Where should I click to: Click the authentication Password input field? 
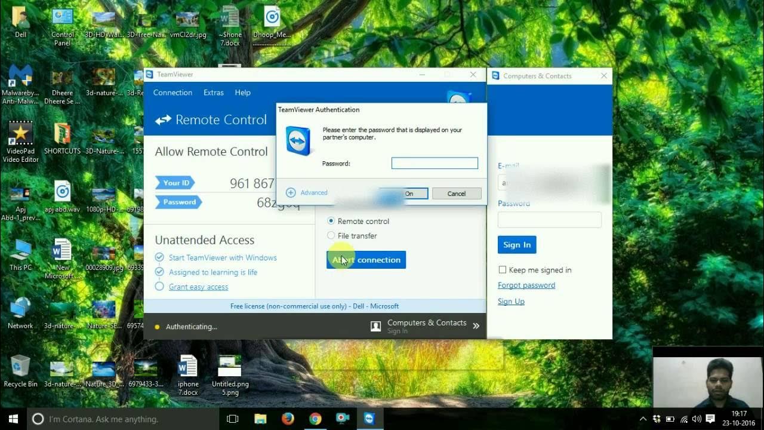435,163
